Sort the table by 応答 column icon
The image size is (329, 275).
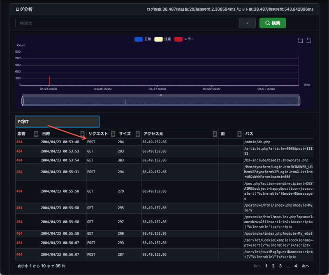(36, 134)
